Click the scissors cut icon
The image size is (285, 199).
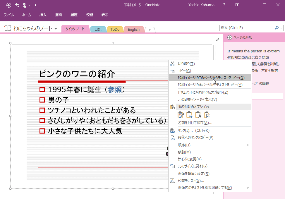(x=172, y=64)
